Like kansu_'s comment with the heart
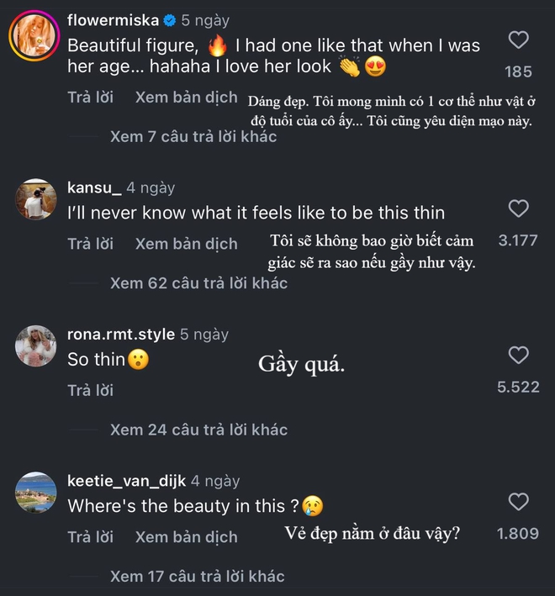This screenshot has height=596, width=555. click(520, 208)
